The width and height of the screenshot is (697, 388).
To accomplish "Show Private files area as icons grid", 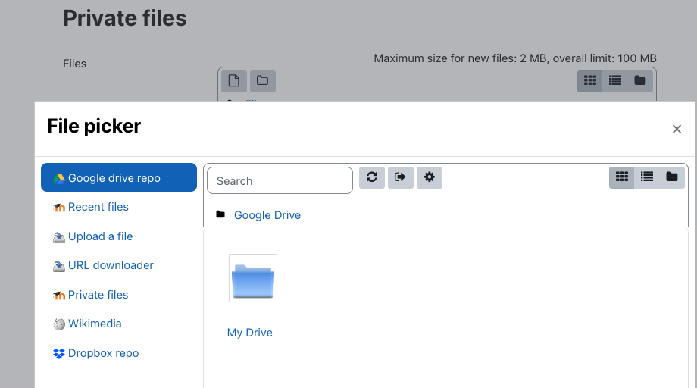I will coord(590,81).
